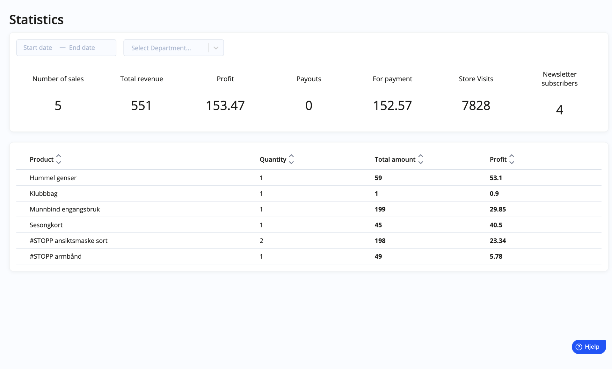Viewport: 612px width, 369px height.
Task: Open the Select Department dropdown chevron
Action: pos(216,48)
